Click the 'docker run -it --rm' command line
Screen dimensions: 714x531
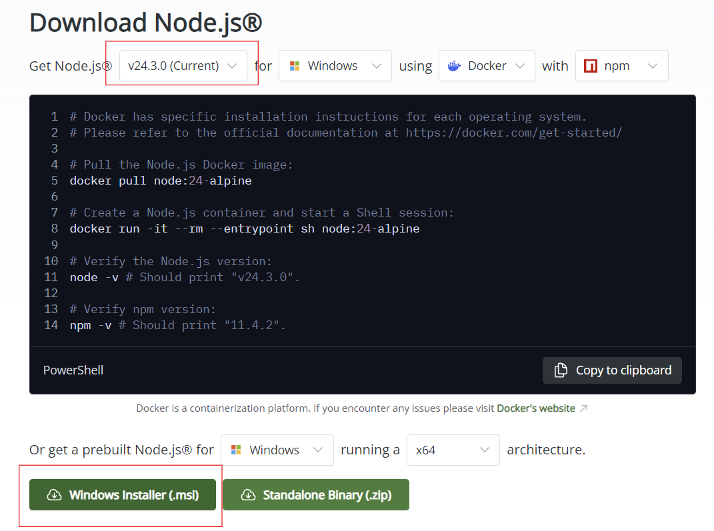pos(245,229)
